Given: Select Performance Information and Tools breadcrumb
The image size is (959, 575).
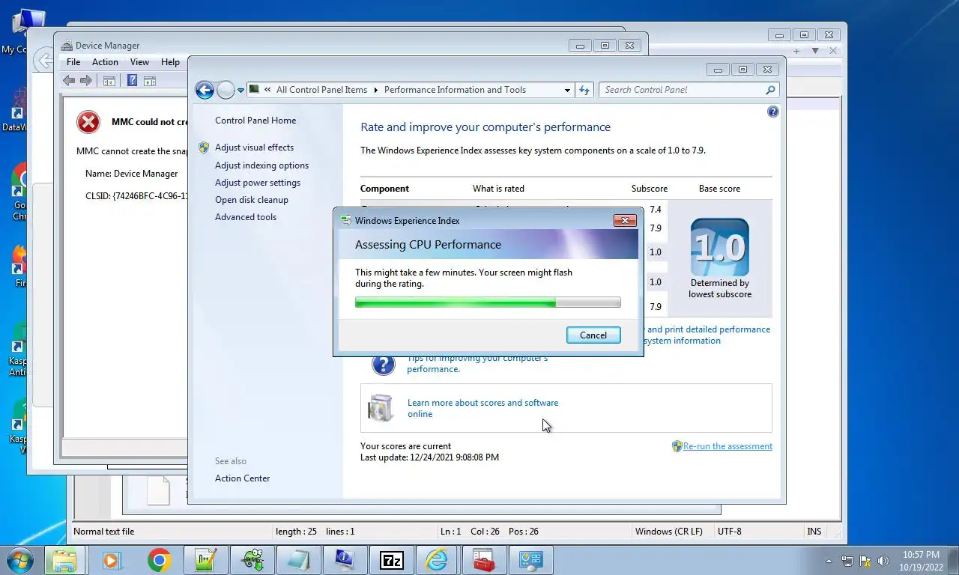Looking at the screenshot, I should [455, 90].
